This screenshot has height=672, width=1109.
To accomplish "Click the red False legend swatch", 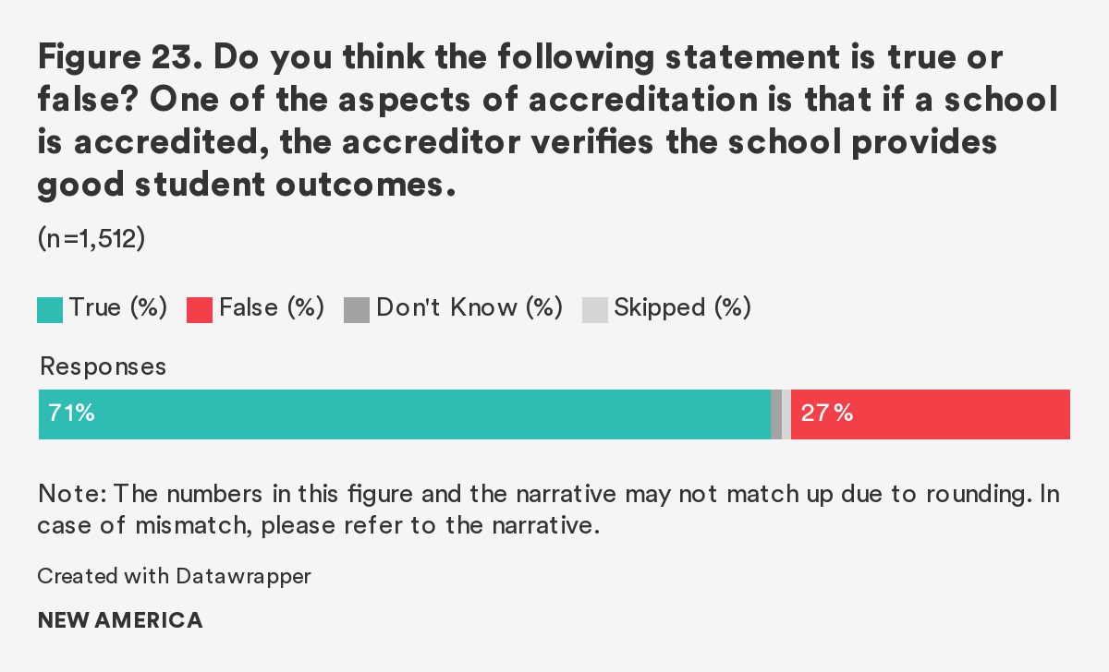I will (x=200, y=309).
